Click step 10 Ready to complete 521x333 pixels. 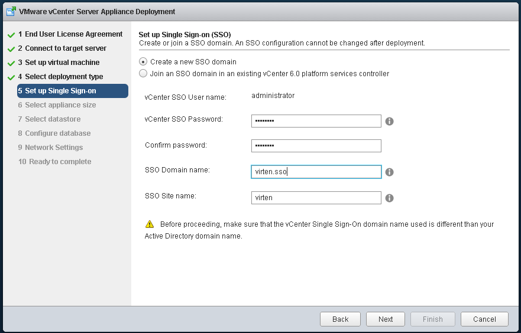pyautogui.click(x=55, y=162)
